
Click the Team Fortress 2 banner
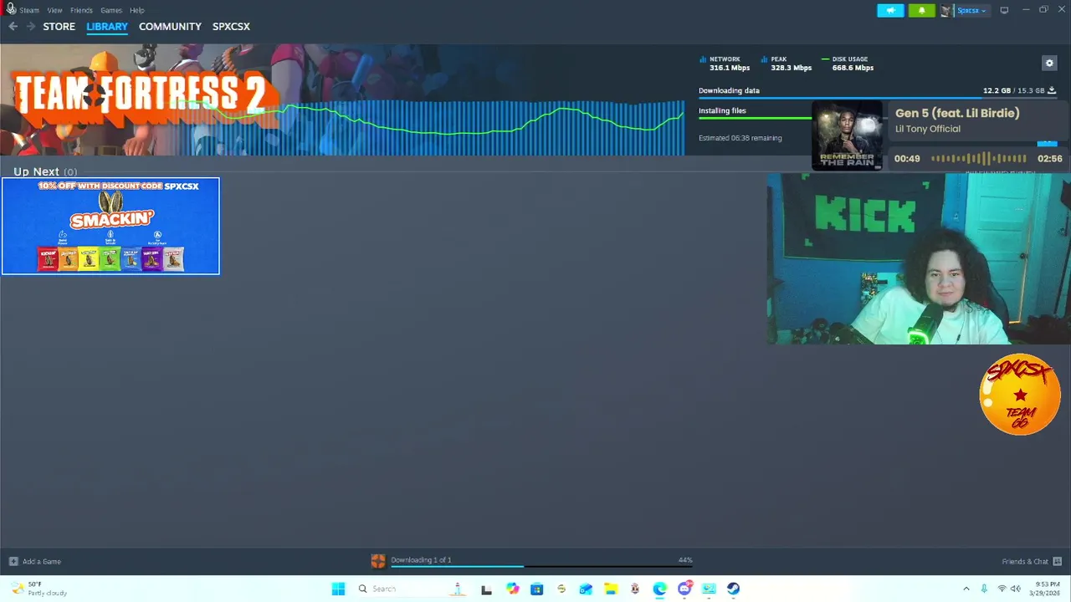coord(140,100)
